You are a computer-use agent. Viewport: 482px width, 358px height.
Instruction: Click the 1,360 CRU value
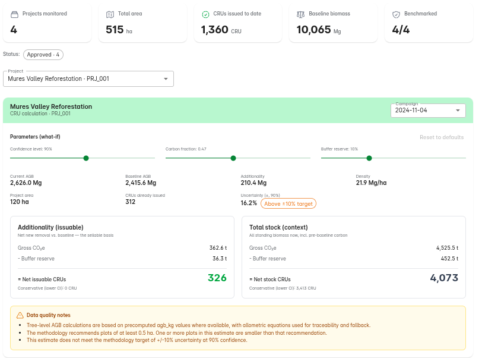point(221,30)
